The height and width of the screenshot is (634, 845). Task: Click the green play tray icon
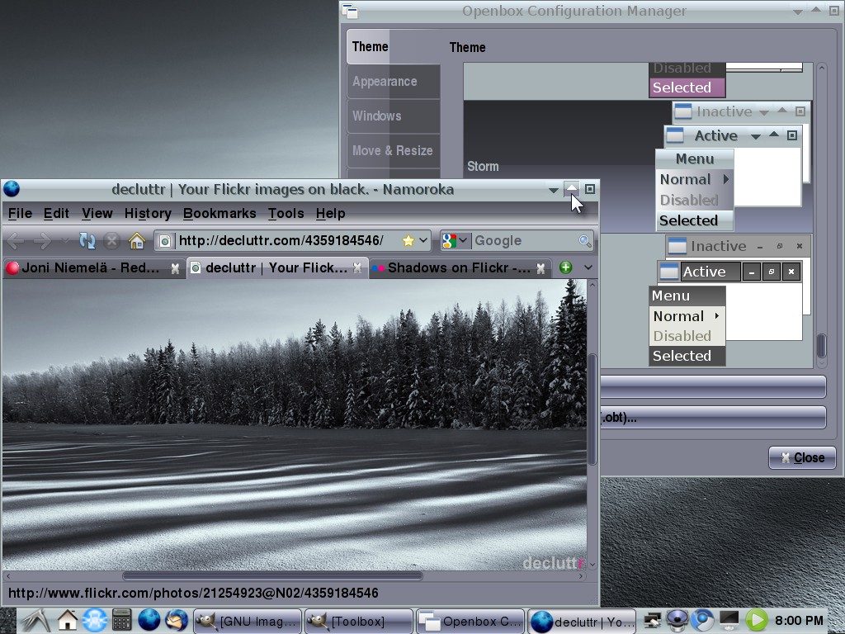(756, 620)
